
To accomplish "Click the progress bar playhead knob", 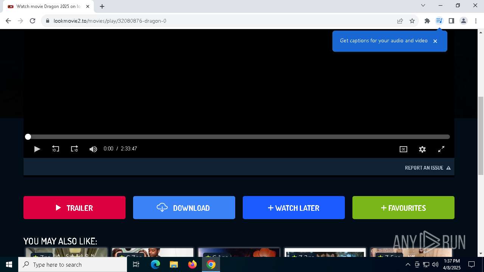I will [28, 137].
